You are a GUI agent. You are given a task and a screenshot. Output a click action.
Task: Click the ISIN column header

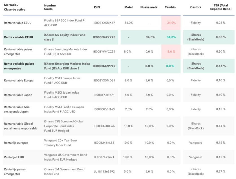tap(97, 7)
